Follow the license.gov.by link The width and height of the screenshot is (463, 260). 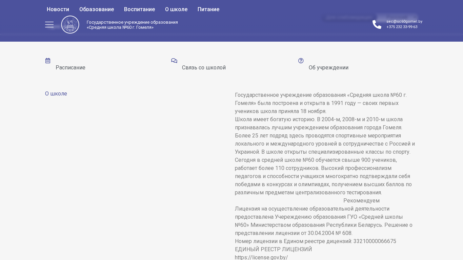click(x=261, y=257)
